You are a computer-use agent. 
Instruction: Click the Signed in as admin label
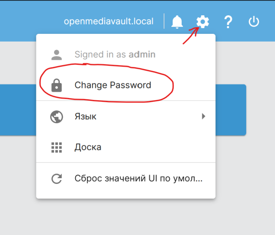pos(115,54)
